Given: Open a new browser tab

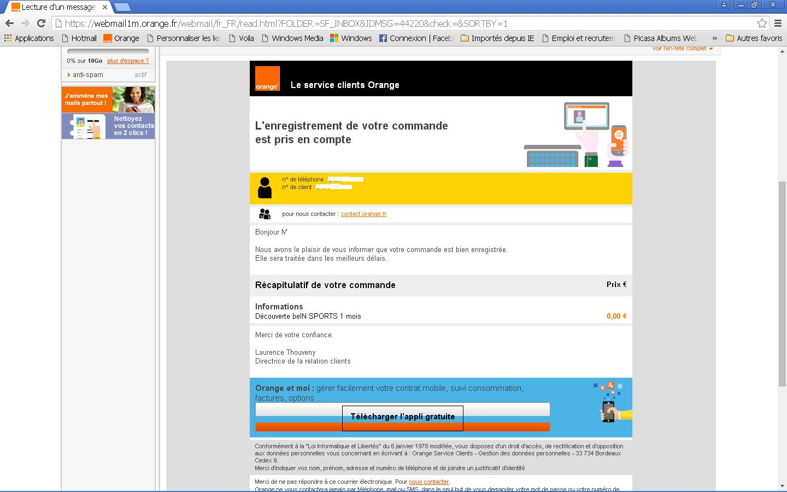Looking at the screenshot, I should (122, 7).
